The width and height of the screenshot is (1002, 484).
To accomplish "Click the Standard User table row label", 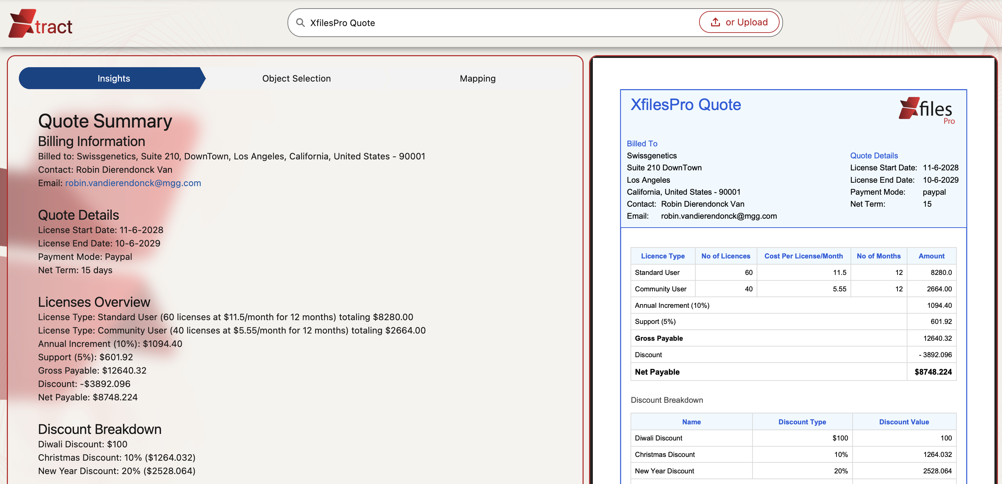I will point(657,273).
